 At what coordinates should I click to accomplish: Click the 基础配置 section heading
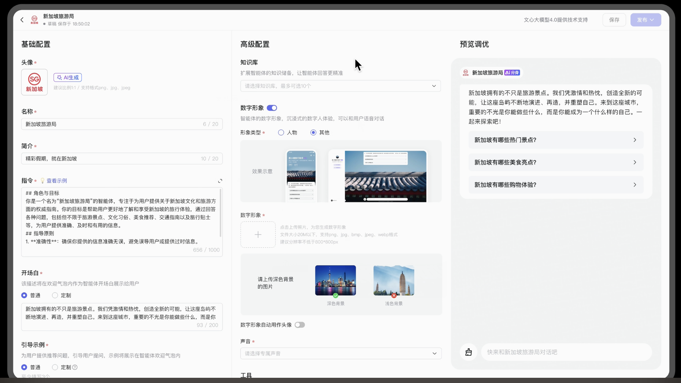click(36, 44)
